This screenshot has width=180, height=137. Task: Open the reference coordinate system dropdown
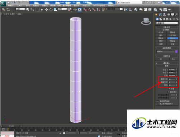(x=63, y=9)
